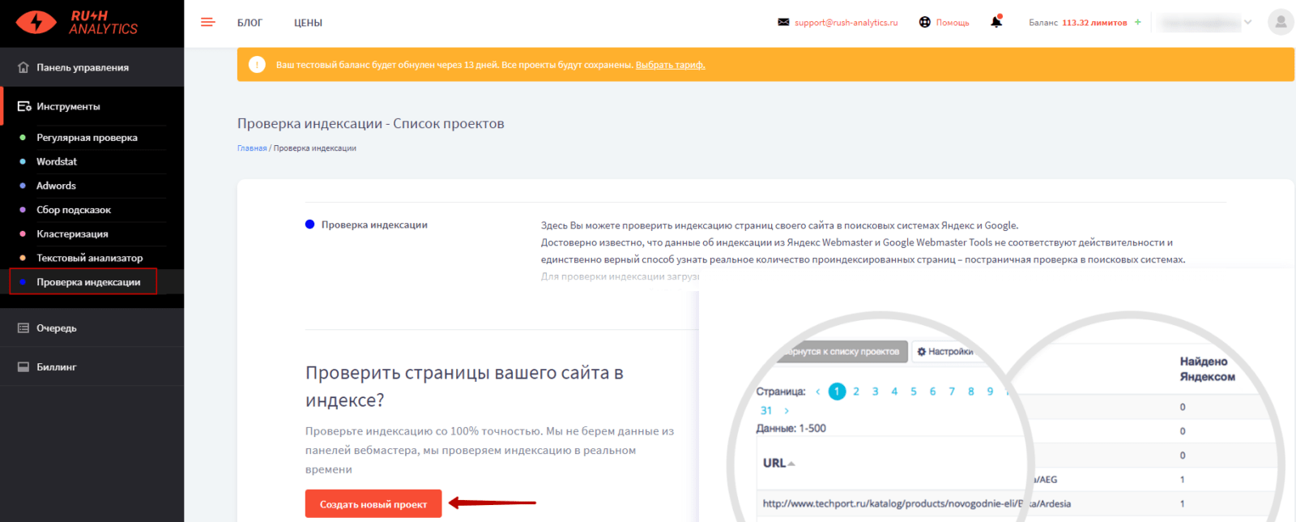Image resolution: width=1296 pixels, height=522 pixels.
Task: Click the support@rush-analytics.ru email link
Action: 846,23
